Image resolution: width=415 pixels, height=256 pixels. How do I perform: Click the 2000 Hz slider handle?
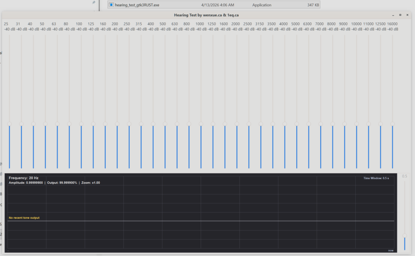(237, 124)
